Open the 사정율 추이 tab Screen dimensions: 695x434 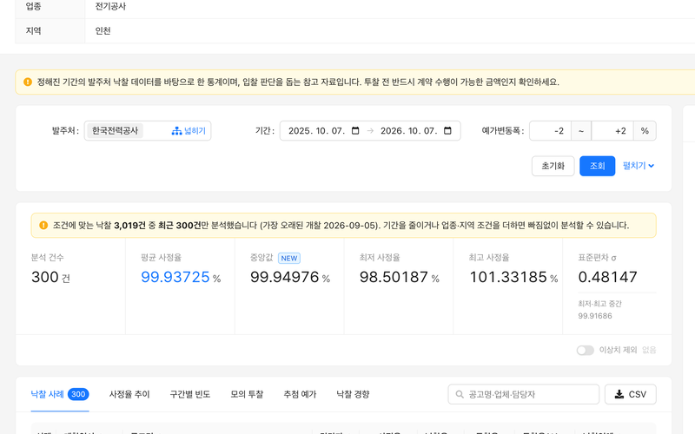pos(129,394)
